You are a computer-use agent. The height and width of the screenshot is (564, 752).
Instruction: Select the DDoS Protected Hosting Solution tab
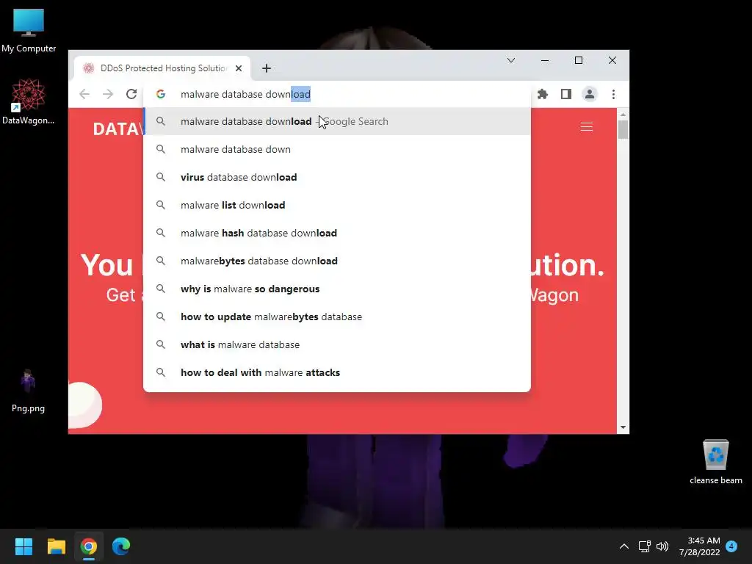(162, 68)
